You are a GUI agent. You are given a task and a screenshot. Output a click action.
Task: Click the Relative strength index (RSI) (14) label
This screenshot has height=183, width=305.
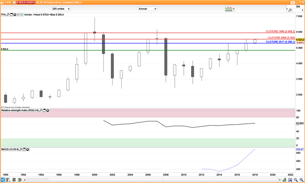(20, 110)
